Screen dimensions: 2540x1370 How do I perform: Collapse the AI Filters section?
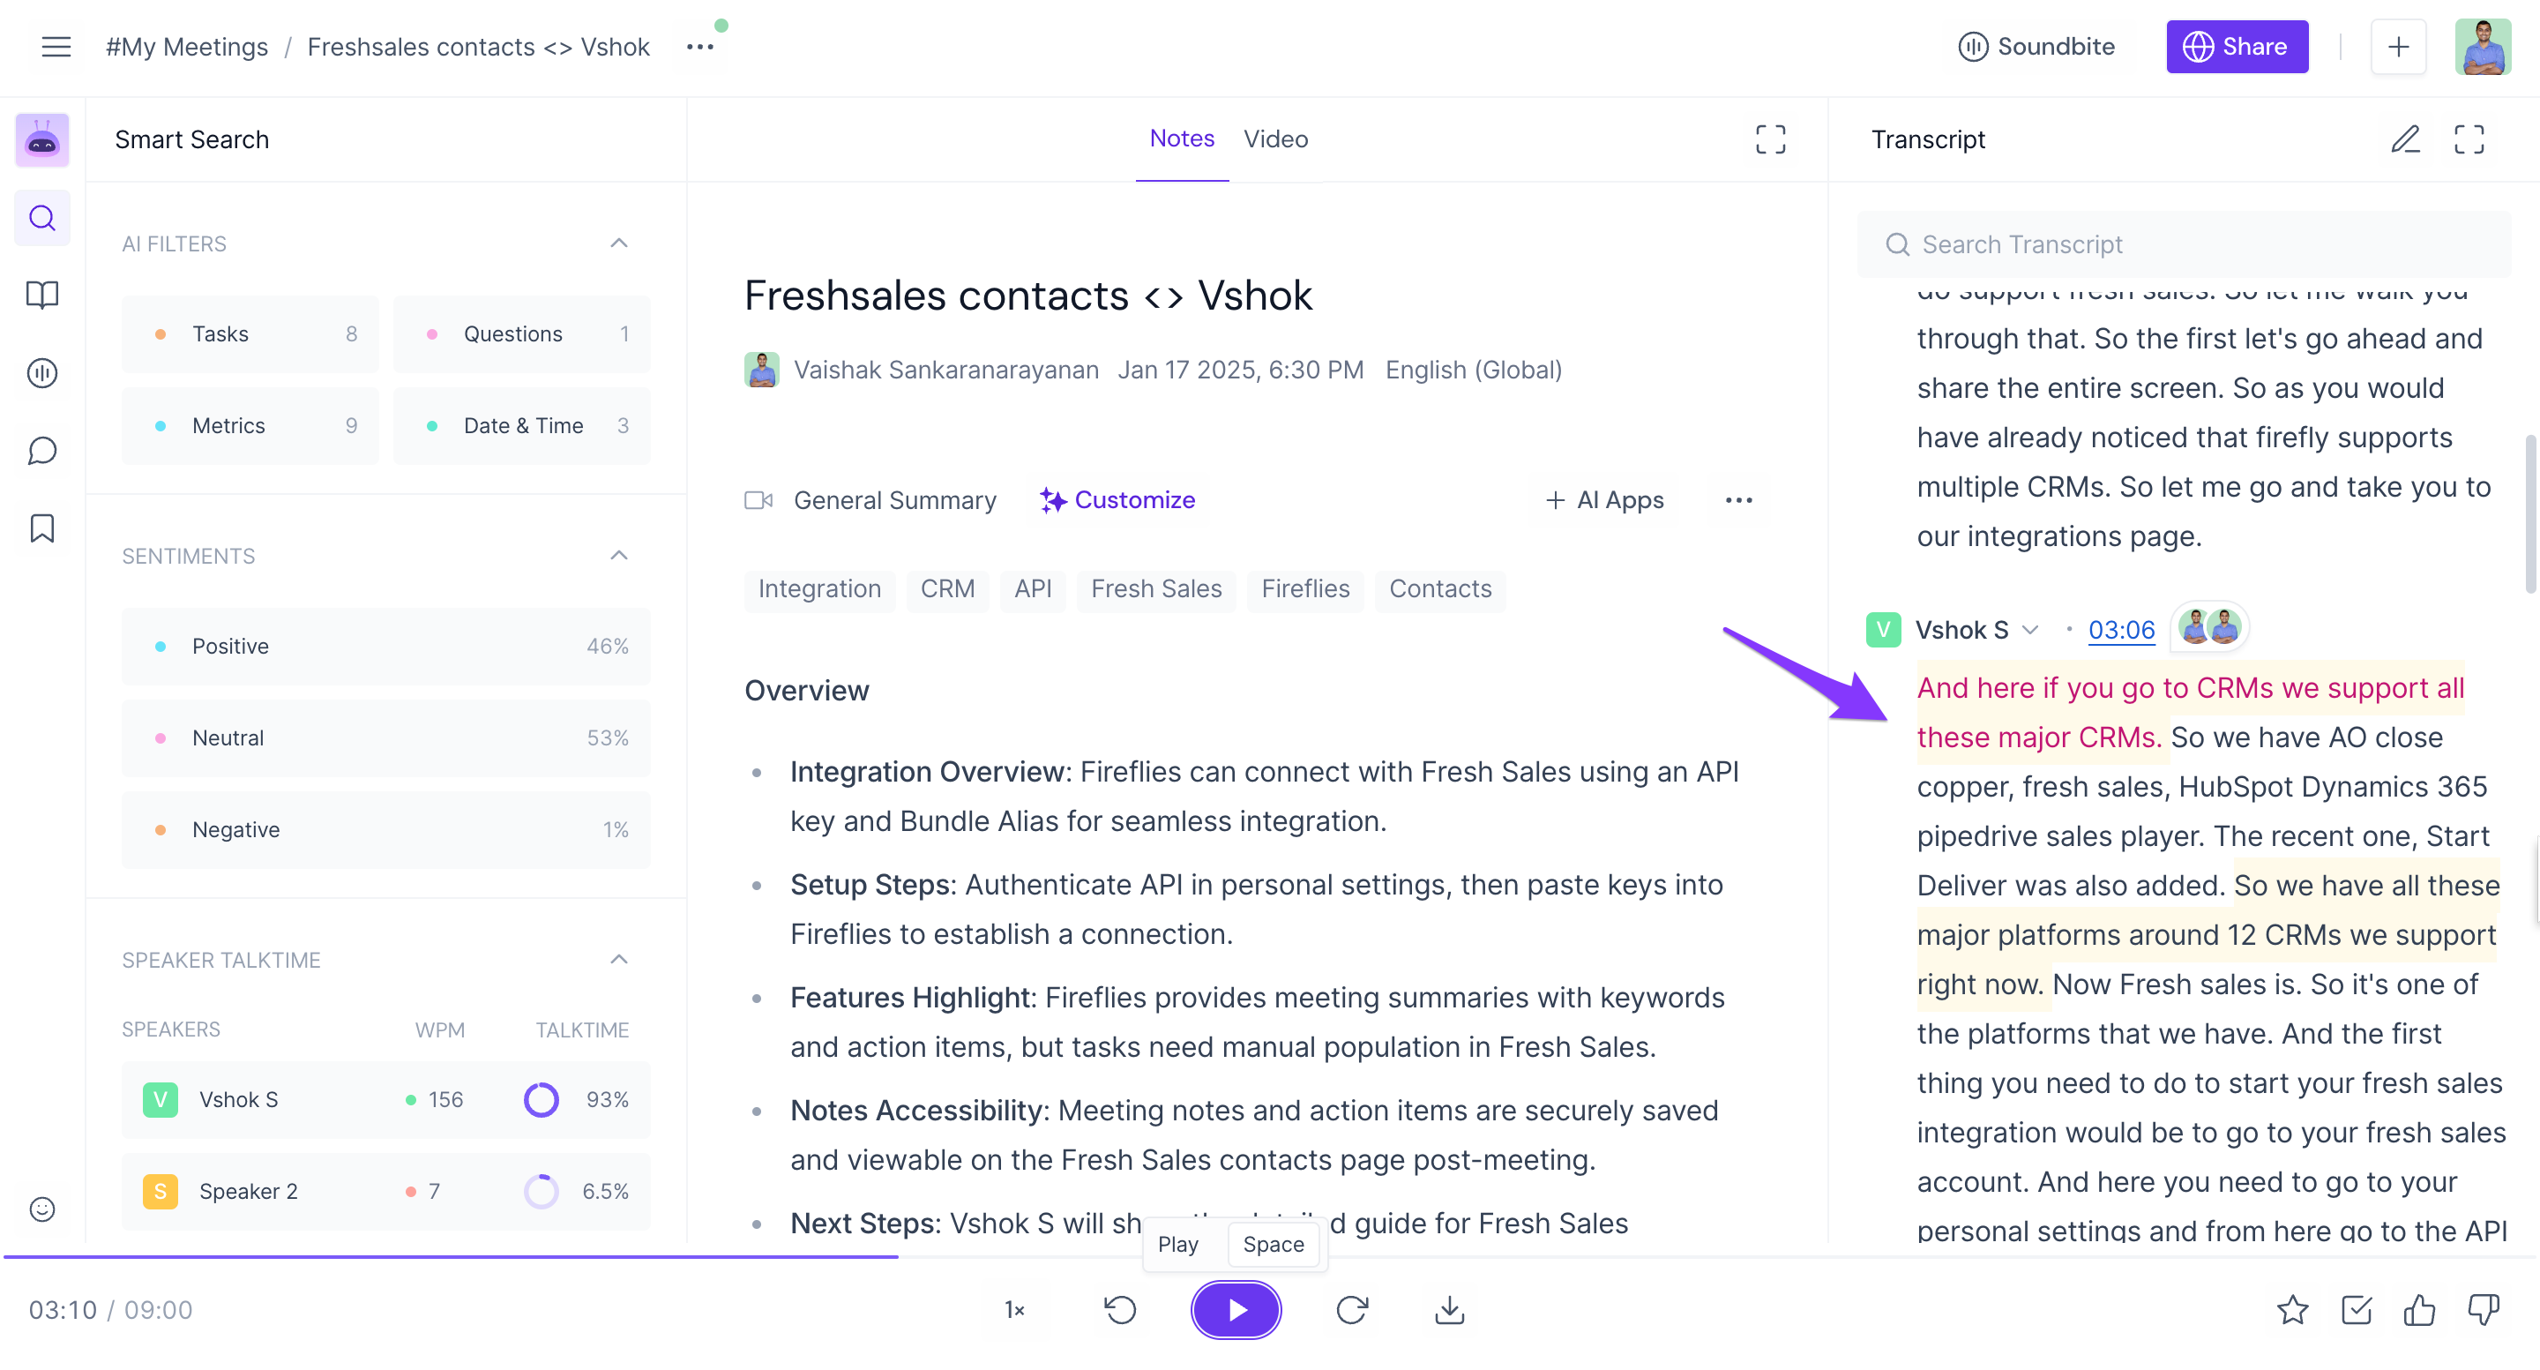(x=618, y=243)
